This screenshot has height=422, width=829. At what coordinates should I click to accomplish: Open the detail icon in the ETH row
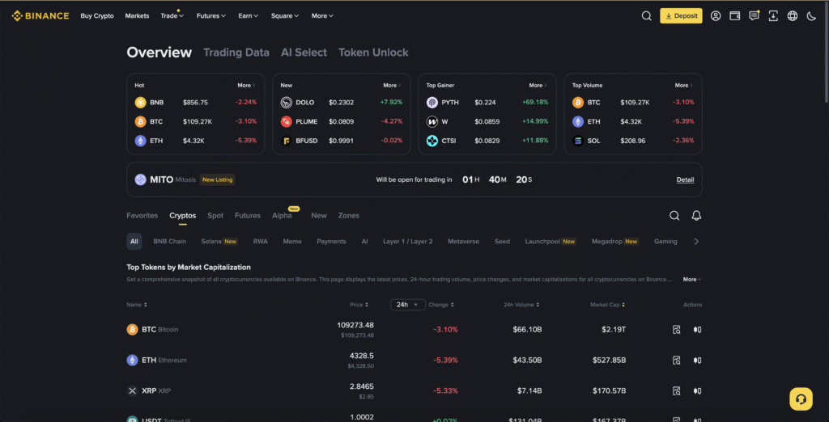pos(677,360)
